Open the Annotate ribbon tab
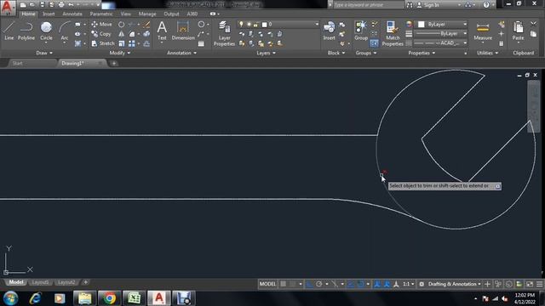This screenshot has height=306, width=545. click(72, 14)
